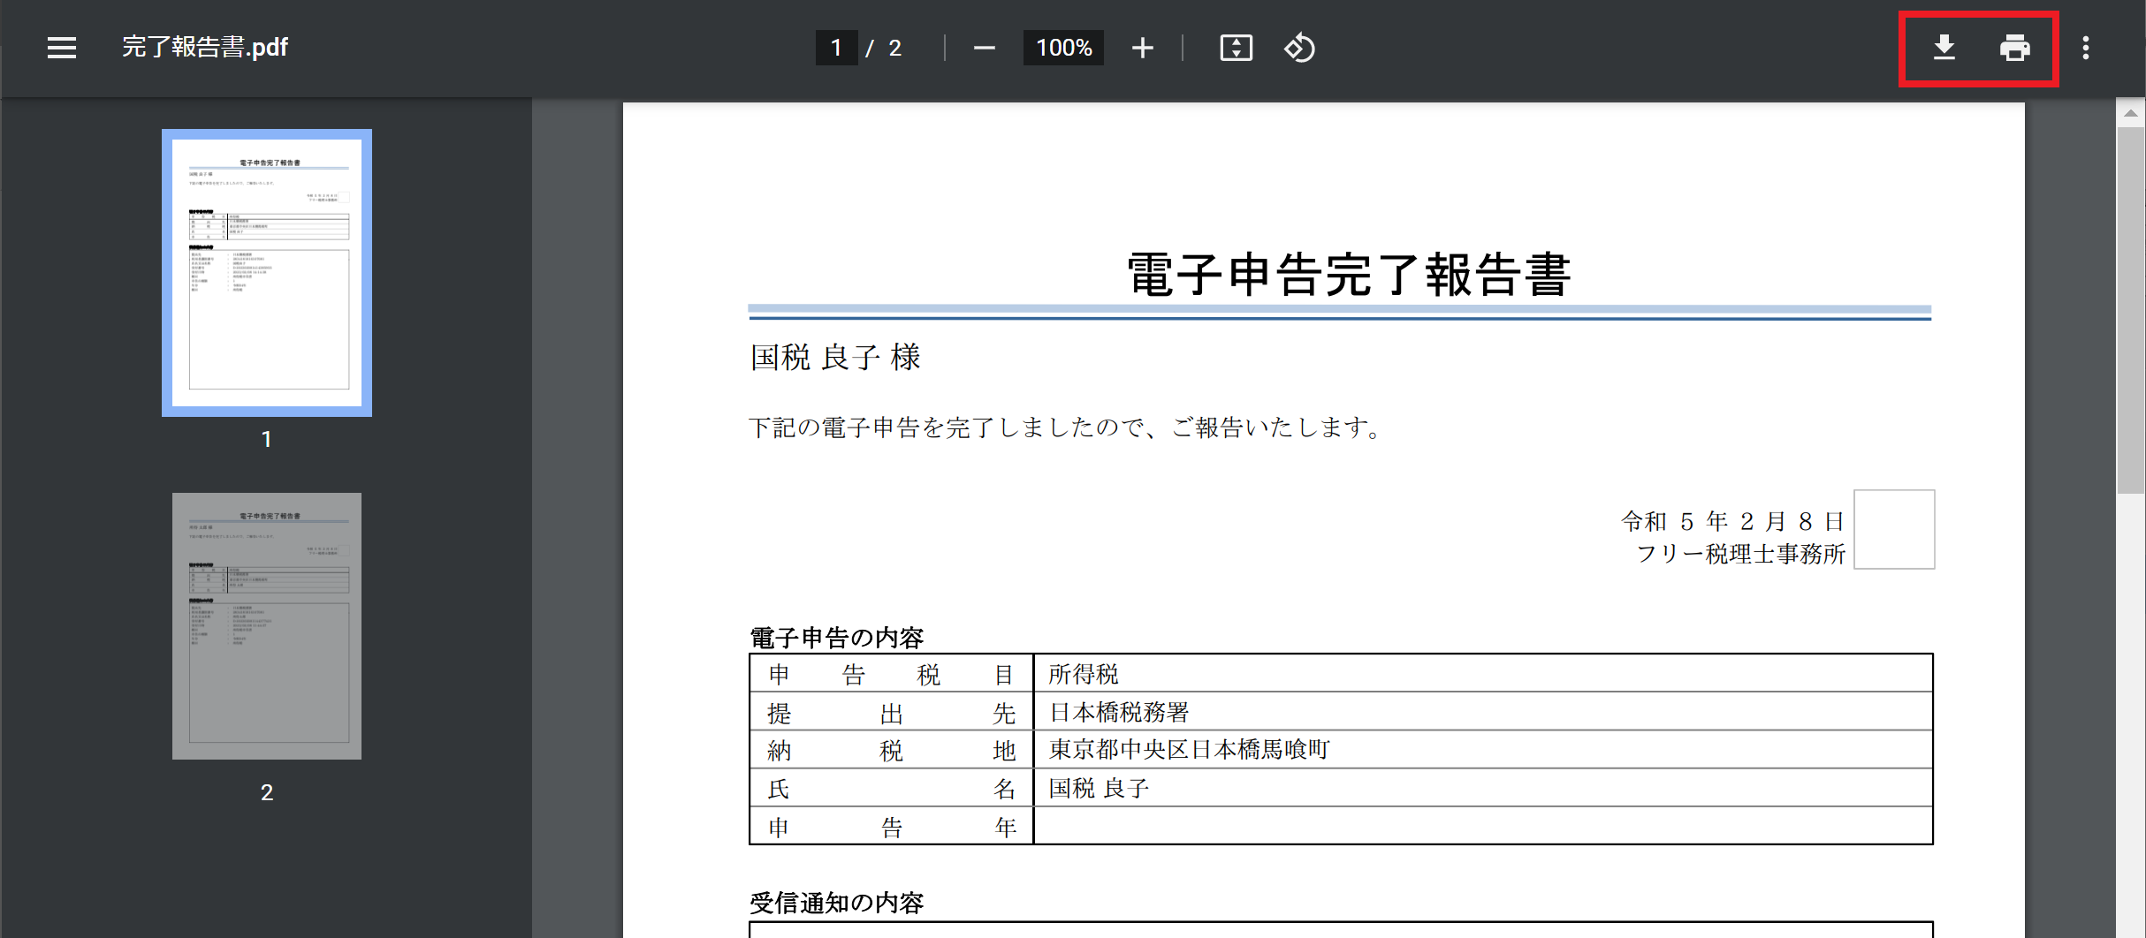Click the total page count 2
2146x938 pixels.
coord(894,48)
